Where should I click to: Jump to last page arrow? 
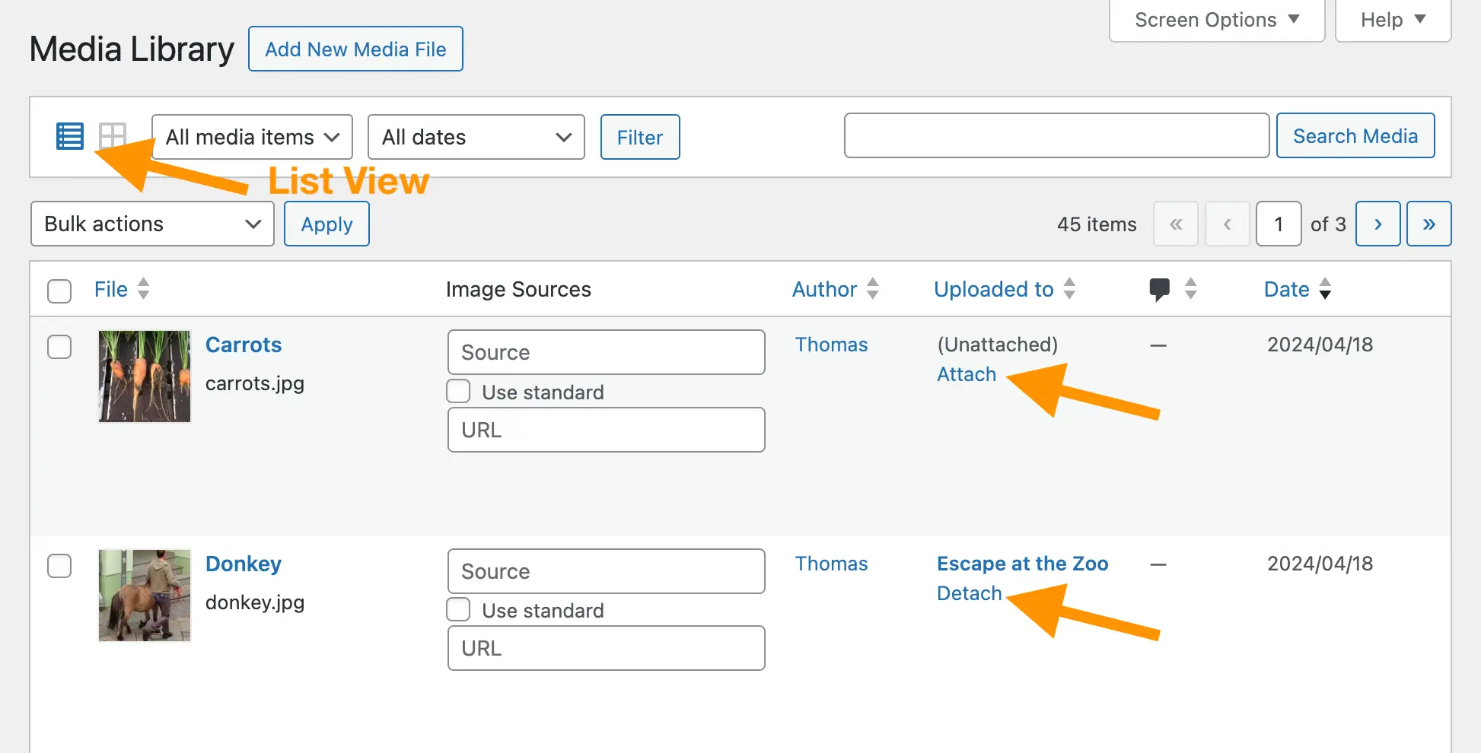click(x=1428, y=224)
